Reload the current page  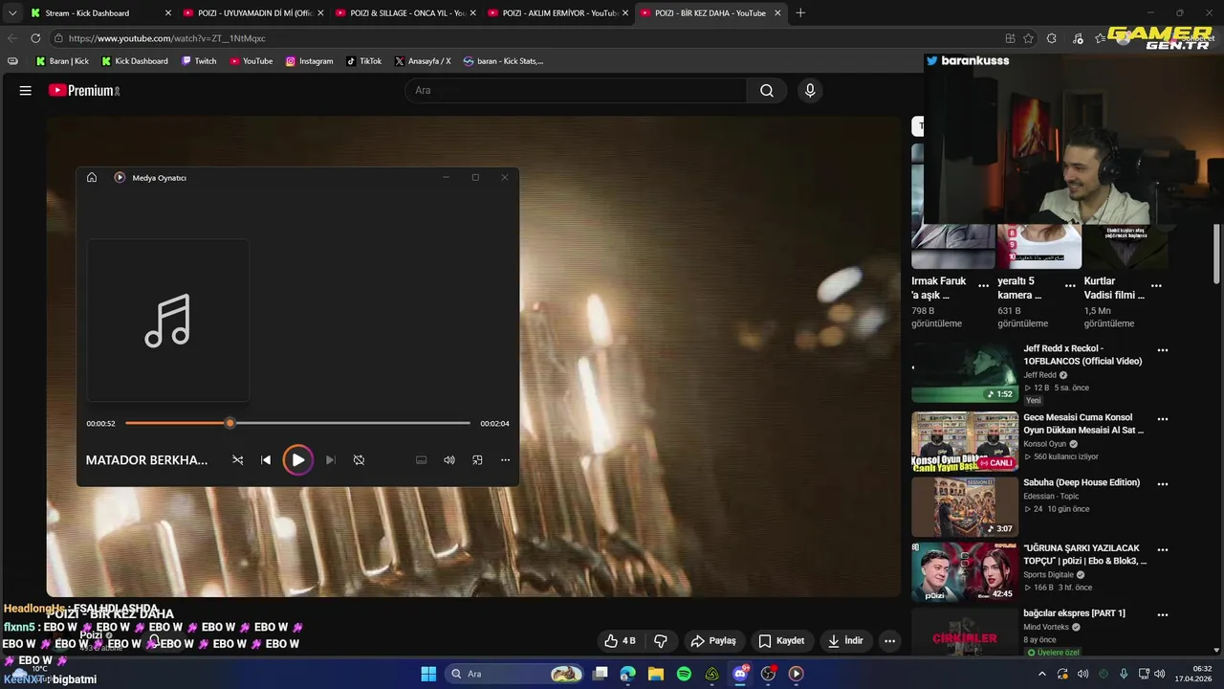tap(35, 38)
